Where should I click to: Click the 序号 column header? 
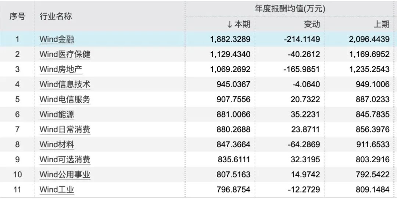[x=18, y=16]
